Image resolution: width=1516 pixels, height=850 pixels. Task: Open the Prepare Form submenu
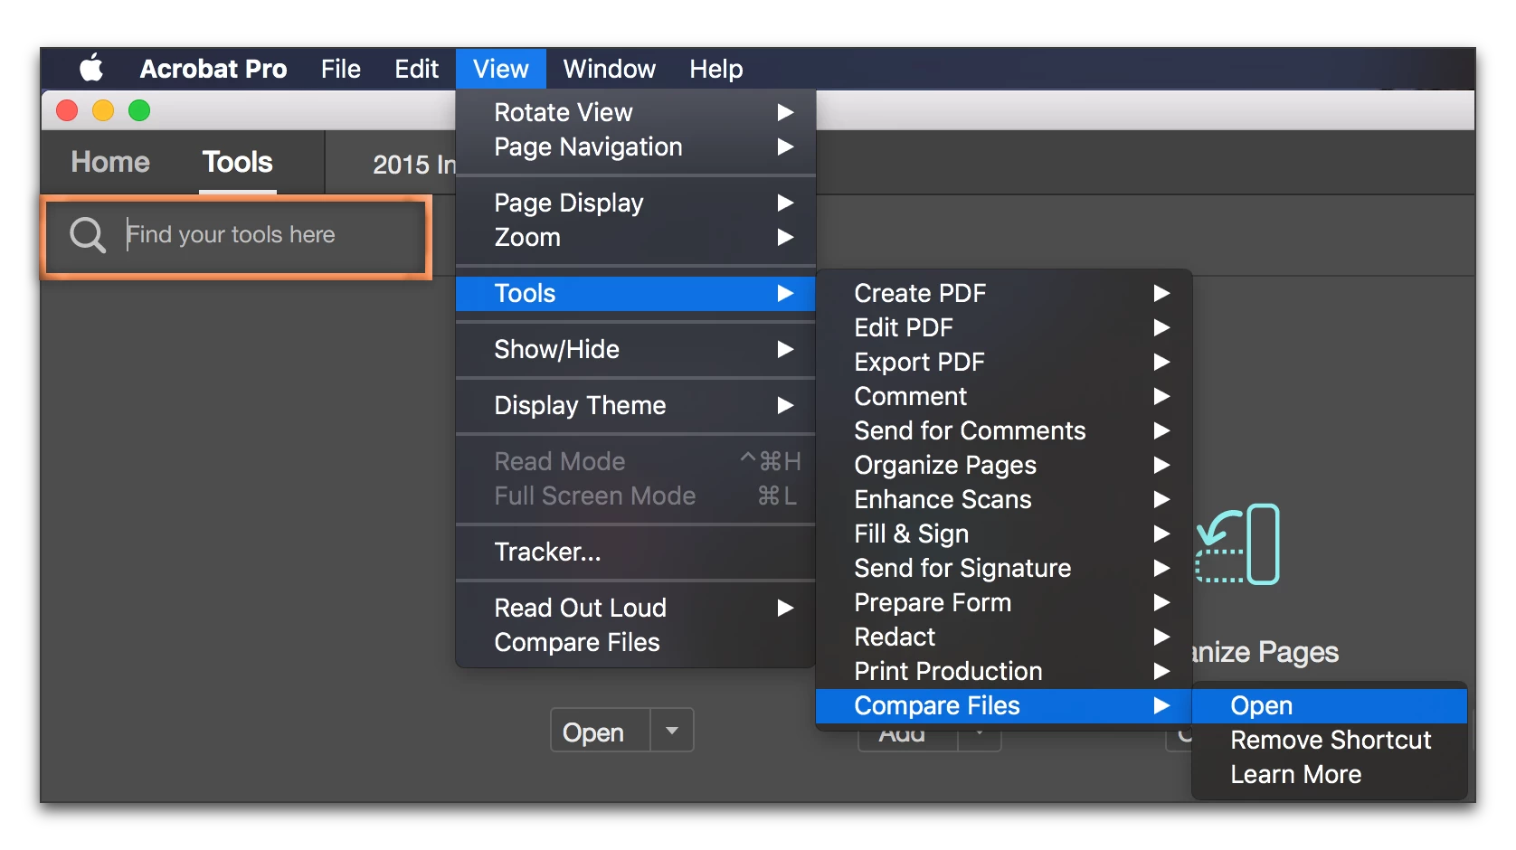(x=1004, y=602)
